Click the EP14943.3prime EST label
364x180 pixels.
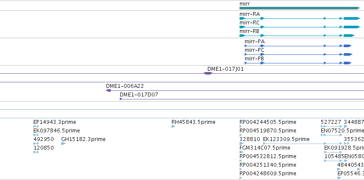click(55, 122)
